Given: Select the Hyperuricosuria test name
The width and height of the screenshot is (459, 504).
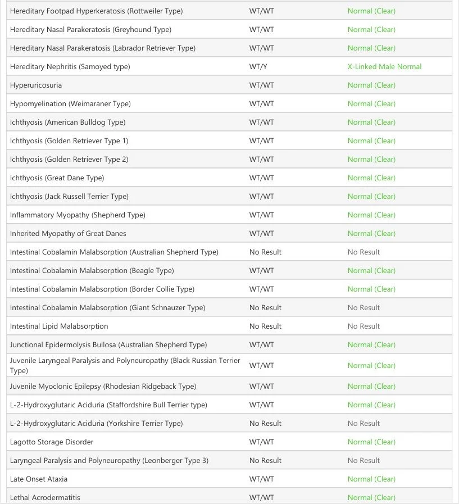Looking at the screenshot, I should (x=36, y=85).
